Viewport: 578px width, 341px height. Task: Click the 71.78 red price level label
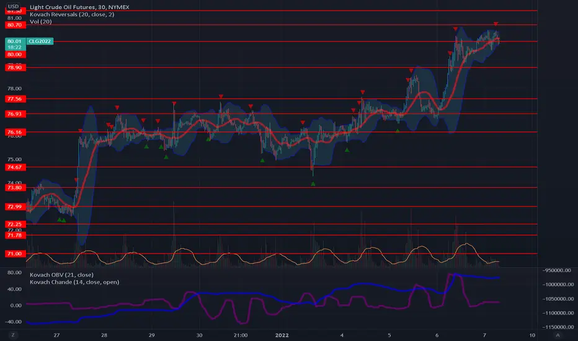tap(15, 235)
